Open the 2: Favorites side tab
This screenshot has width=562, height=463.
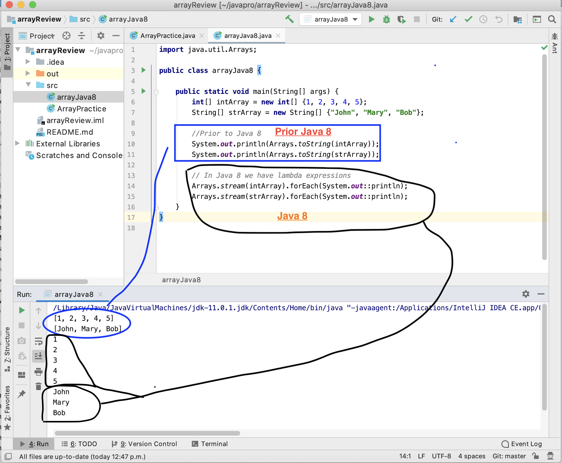pyautogui.click(x=7, y=408)
